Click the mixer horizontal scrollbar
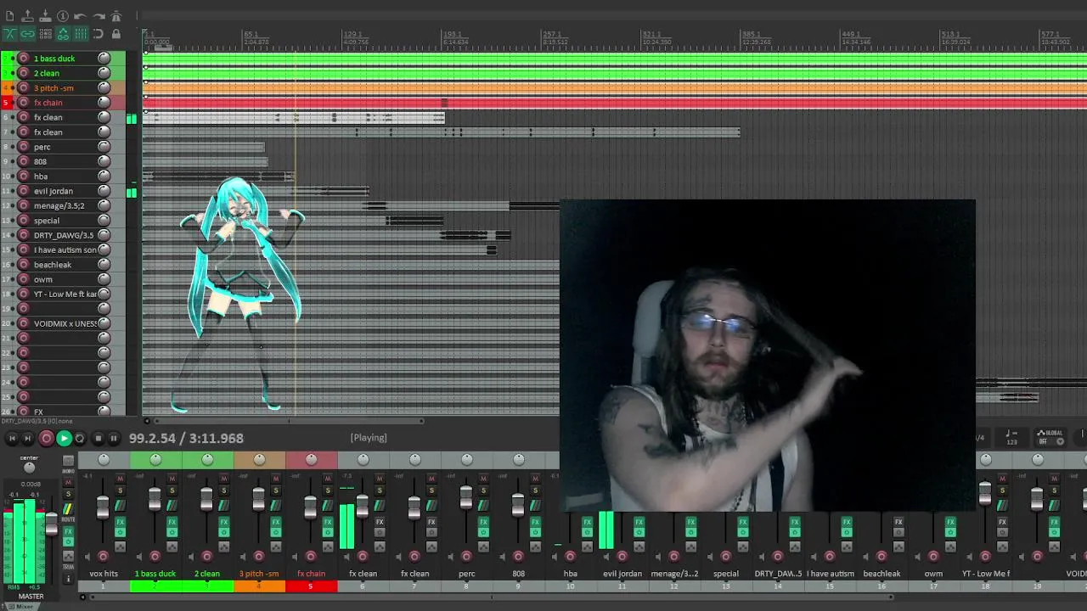1087x611 pixels. point(490,597)
